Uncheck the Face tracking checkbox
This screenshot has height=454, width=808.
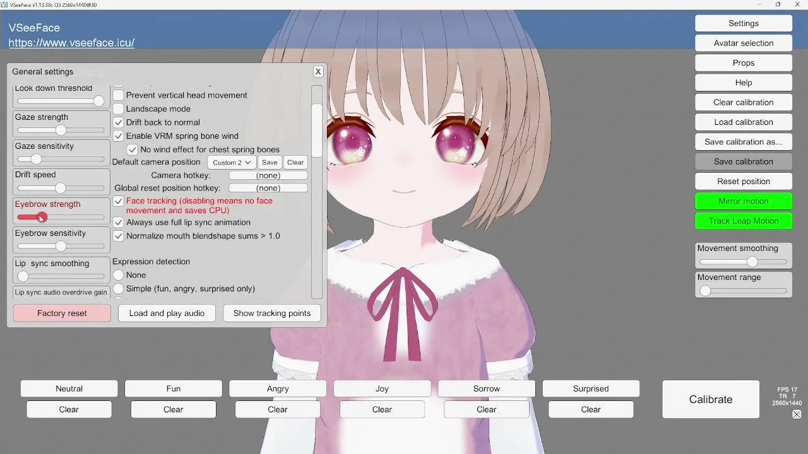(x=118, y=202)
